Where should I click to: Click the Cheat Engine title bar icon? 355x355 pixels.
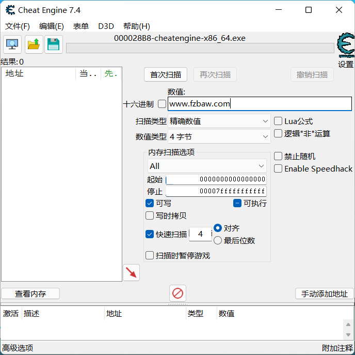tap(9, 10)
